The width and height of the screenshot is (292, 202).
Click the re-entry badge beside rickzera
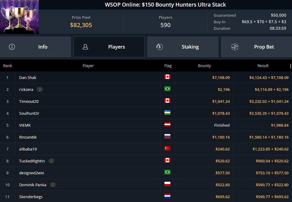(40, 89)
